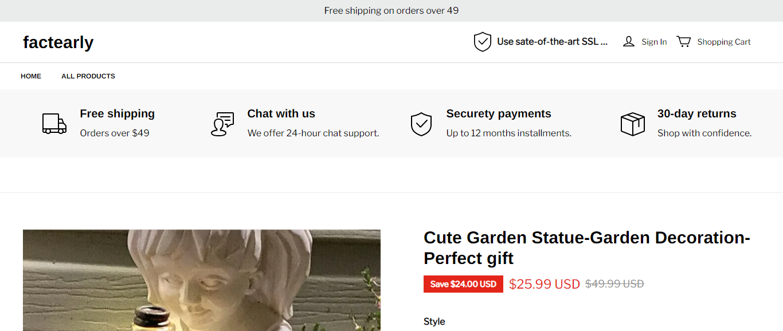Open the shopping cart icon
The width and height of the screenshot is (783, 331).
684,42
